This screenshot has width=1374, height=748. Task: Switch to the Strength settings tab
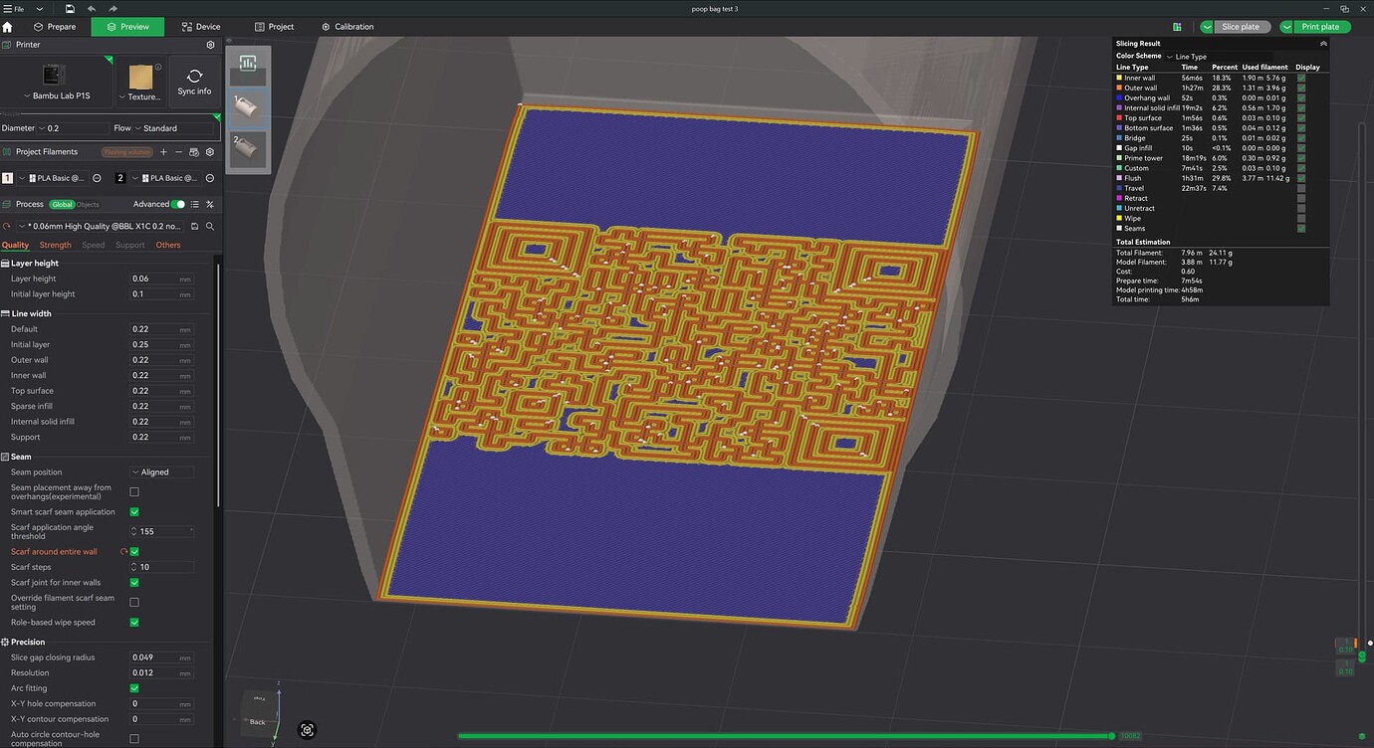click(x=56, y=245)
